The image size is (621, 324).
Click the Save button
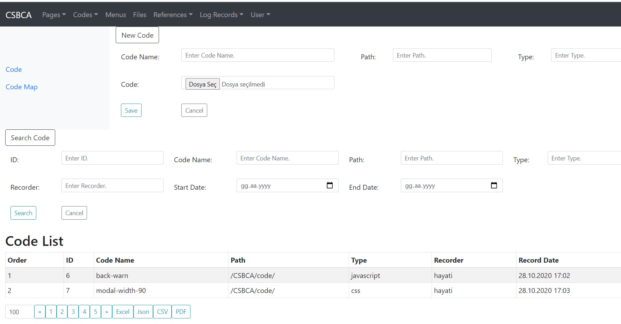131,111
